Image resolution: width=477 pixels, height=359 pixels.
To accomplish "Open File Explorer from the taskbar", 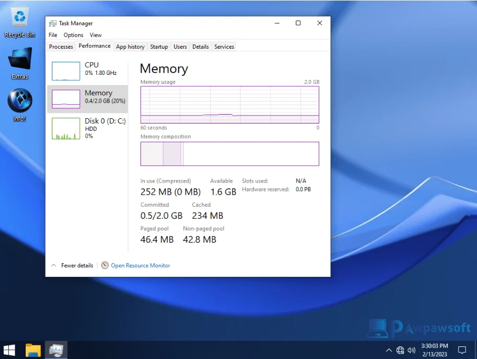I will click(33, 350).
